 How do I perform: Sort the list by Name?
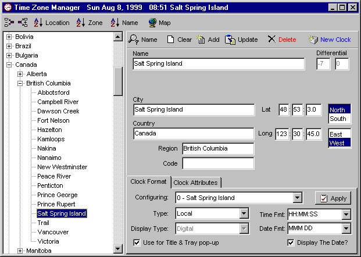[124, 23]
